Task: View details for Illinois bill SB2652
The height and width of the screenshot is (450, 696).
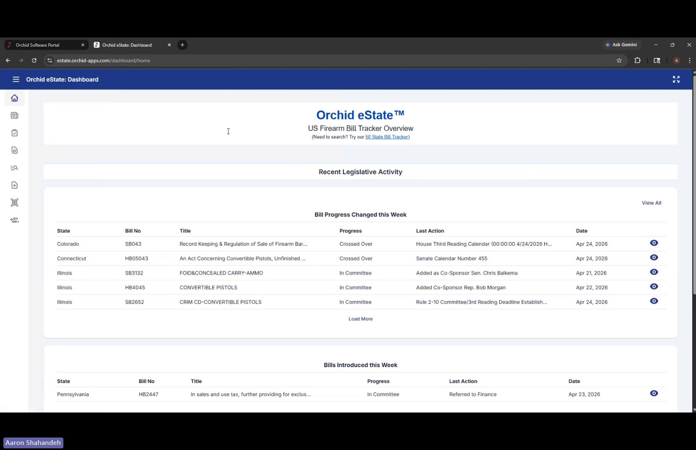Action: [654, 301]
